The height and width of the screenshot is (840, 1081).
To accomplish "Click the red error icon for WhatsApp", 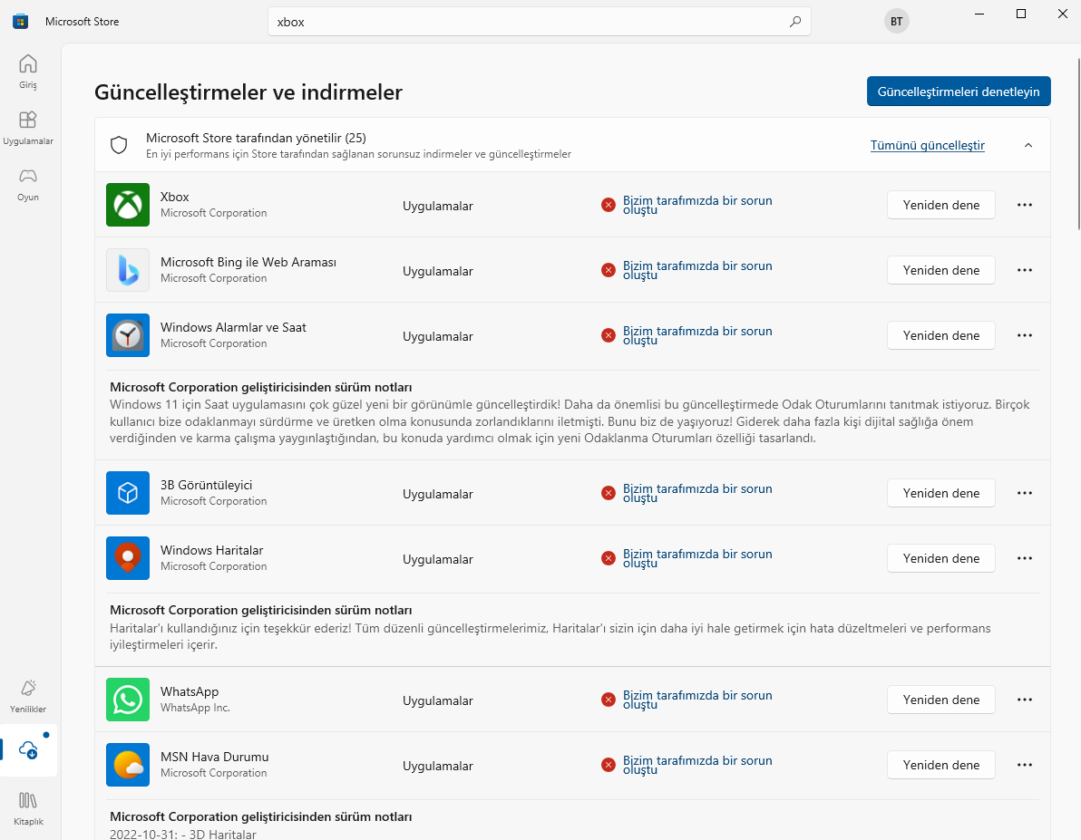I will [608, 700].
